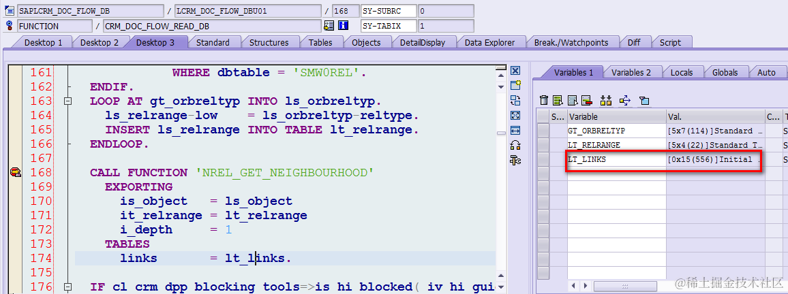Close the source code tool
Viewport: 788px width, 294px height.
515,70
